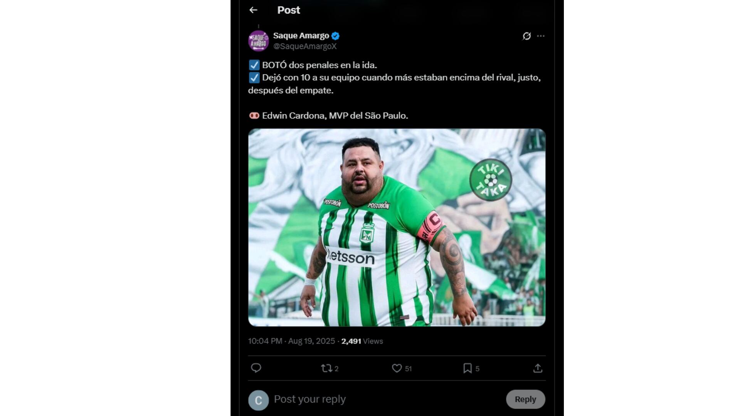Image resolution: width=740 pixels, height=416 pixels.
Task: Click the Saque Amargo profile avatar
Action: point(257,40)
